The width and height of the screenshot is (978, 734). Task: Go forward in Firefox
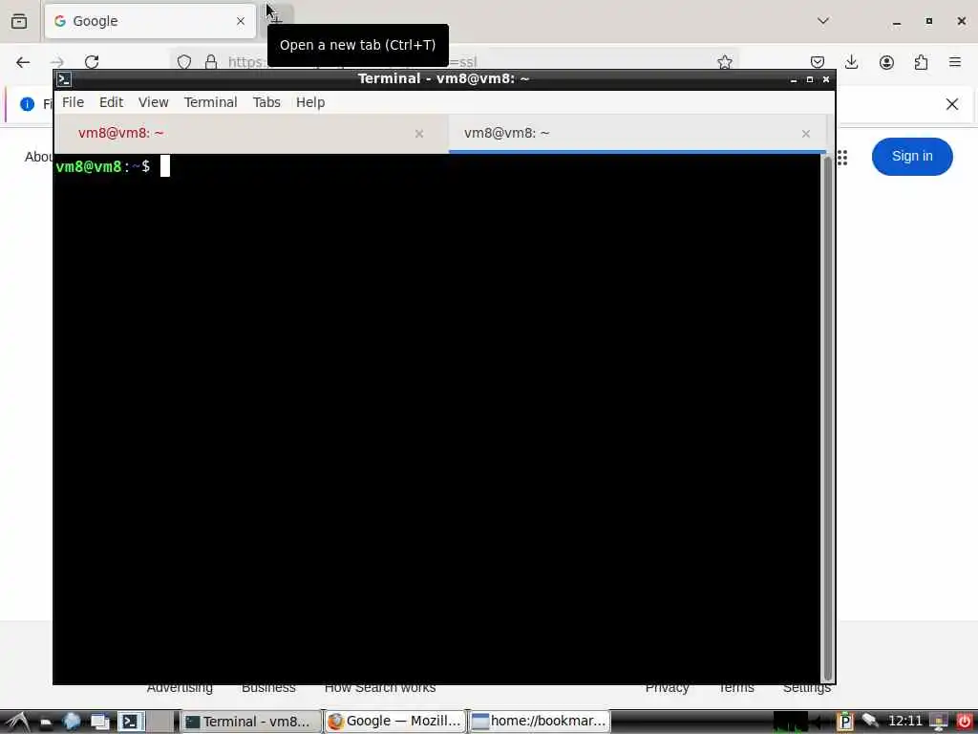[x=57, y=62]
